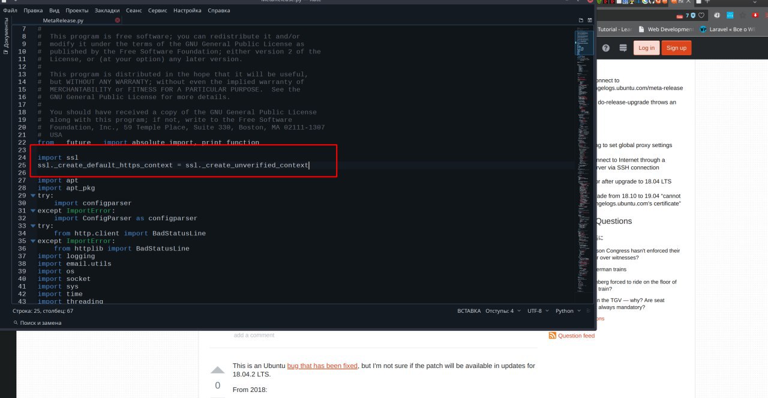Click 'Sign up' button in browser
The image size is (768, 398).
coord(676,48)
